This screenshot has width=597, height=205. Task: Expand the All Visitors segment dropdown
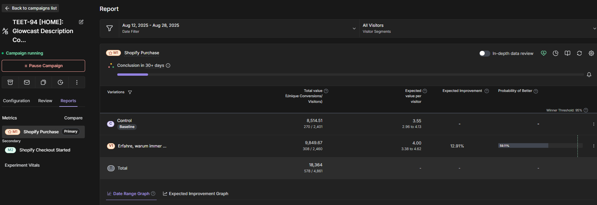click(x=477, y=28)
